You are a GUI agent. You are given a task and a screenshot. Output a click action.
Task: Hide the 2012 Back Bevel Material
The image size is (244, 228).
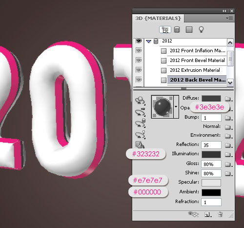139,80
